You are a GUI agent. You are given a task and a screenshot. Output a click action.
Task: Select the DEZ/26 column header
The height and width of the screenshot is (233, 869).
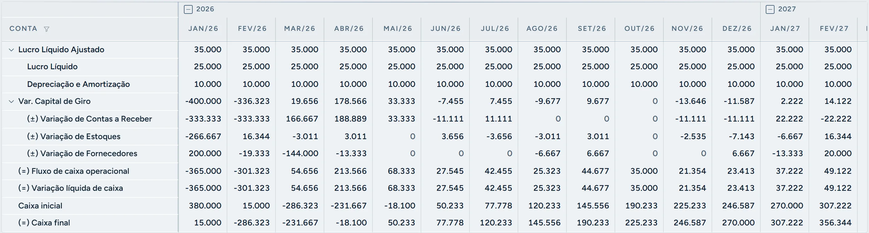[x=737, y=29]
